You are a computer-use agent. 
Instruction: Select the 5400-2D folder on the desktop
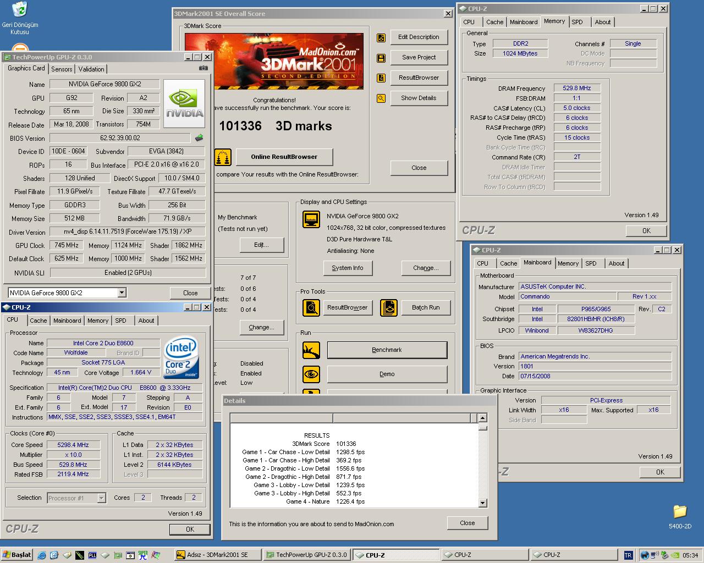680,516
